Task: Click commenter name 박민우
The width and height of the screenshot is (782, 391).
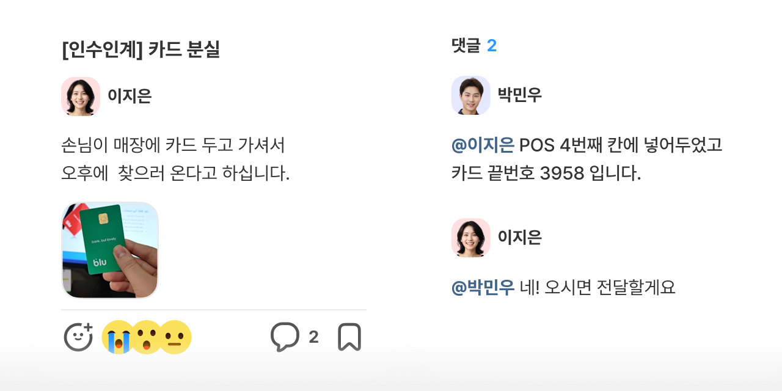Action: [x=519, y=95]
